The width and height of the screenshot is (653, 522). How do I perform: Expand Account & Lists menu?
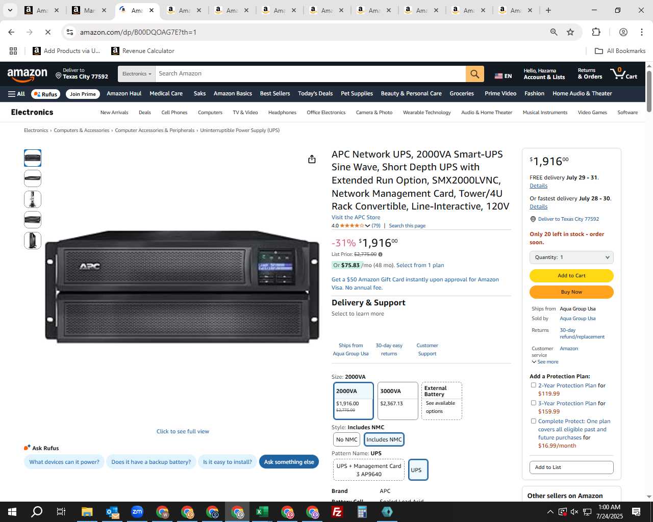click(544, 74)
